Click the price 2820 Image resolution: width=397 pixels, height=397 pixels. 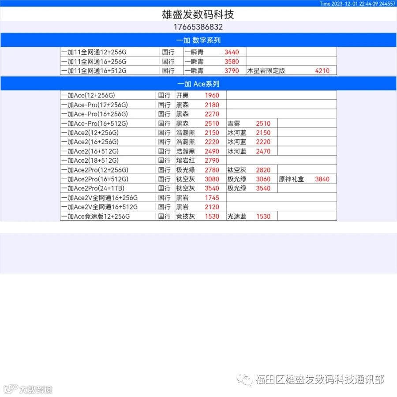pos(263,170)
